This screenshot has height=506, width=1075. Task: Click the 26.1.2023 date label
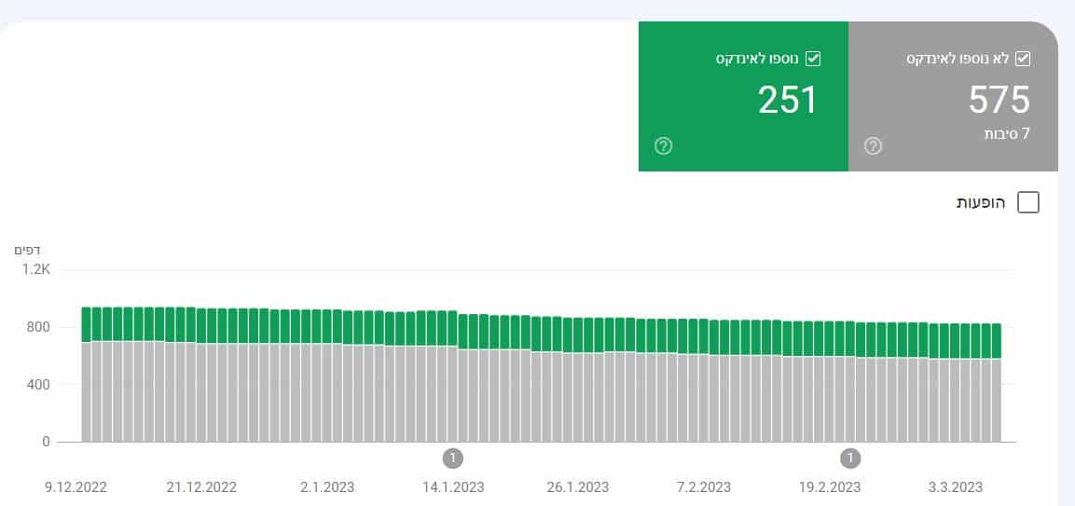coord(578,487)
